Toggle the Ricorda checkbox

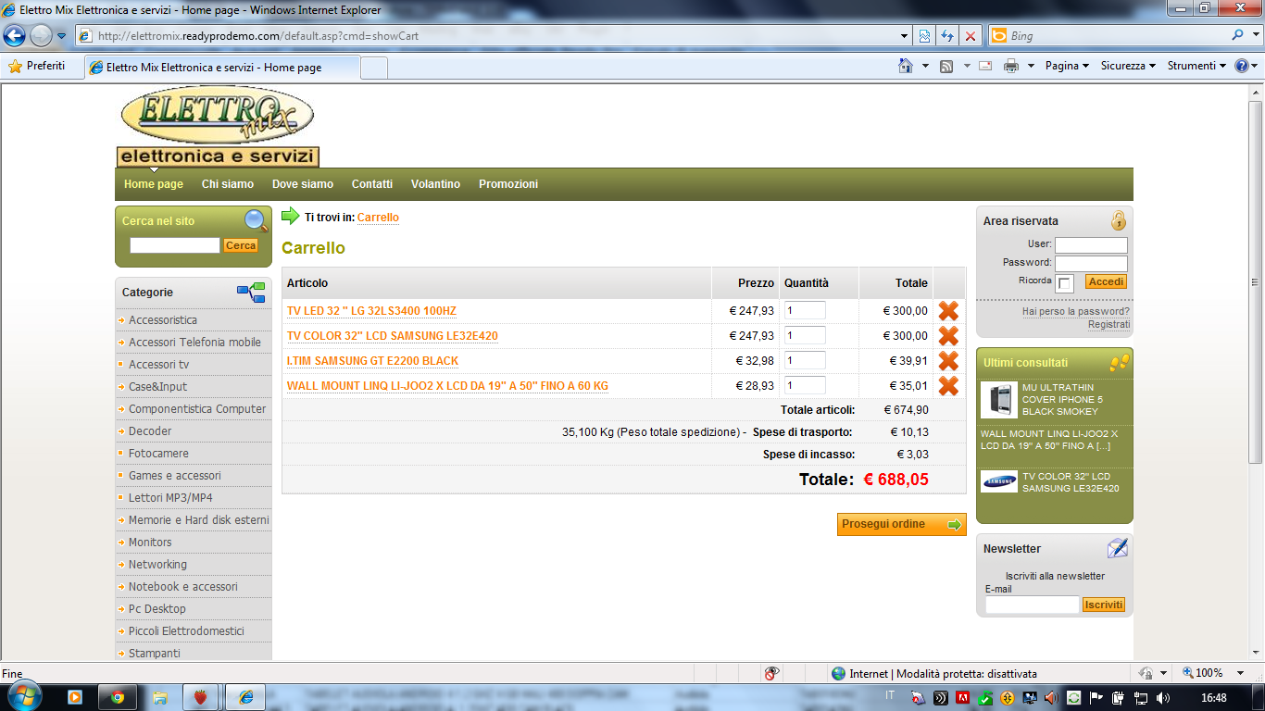pyautogui.click(x=1065, y=283)
